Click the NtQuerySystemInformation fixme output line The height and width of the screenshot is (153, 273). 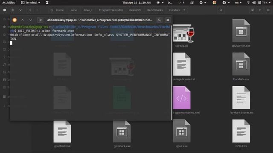90,37
